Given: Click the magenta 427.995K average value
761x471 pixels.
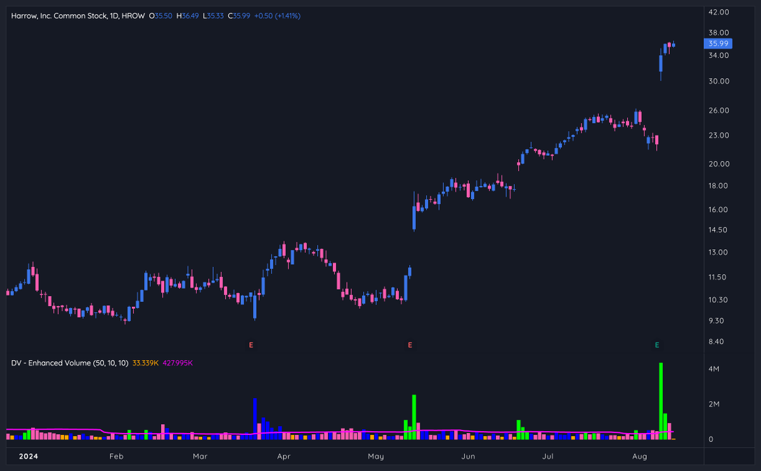Looking at the screenshot, I should (178, 363).
